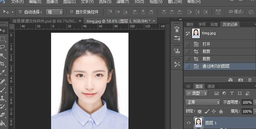Open the Brush Presets collapsed panel
This screenshot has width=256, height=129.
coord(177,29)
